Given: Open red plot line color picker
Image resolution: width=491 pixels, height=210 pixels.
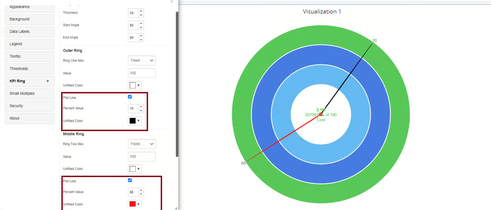Looking at the screenshot, I should 135,204.
